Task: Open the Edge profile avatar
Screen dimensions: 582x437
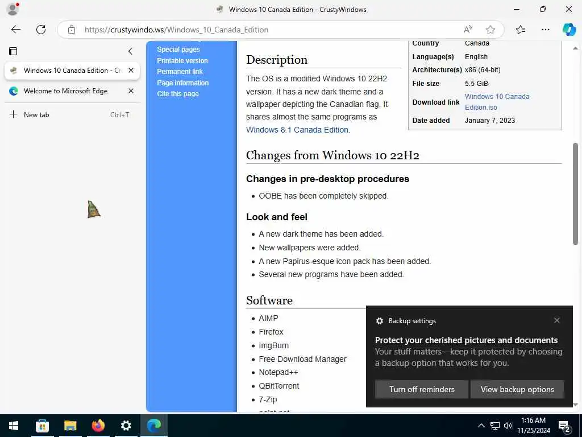Action: tap(13, 9)
